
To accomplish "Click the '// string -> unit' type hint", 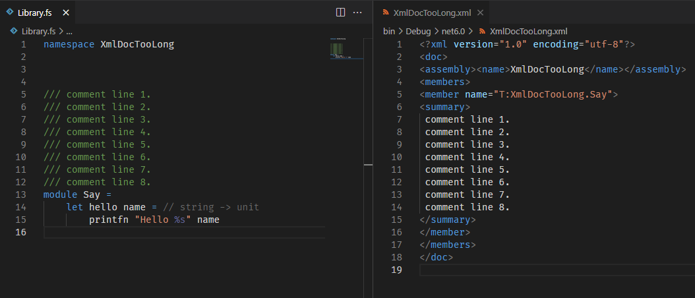I will 211,207.
